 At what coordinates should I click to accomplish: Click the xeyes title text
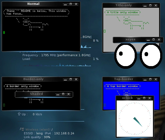coord(130,39)
